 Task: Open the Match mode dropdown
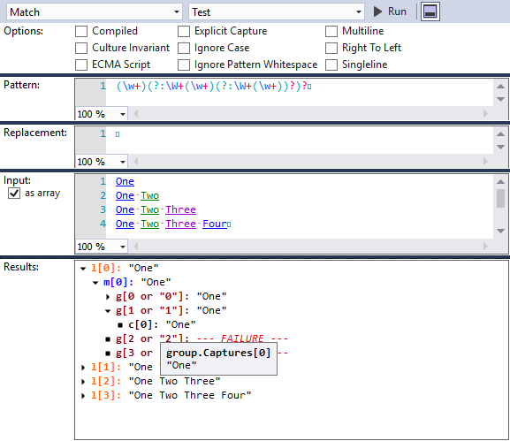pyautogui.click(x=94, y=12)
